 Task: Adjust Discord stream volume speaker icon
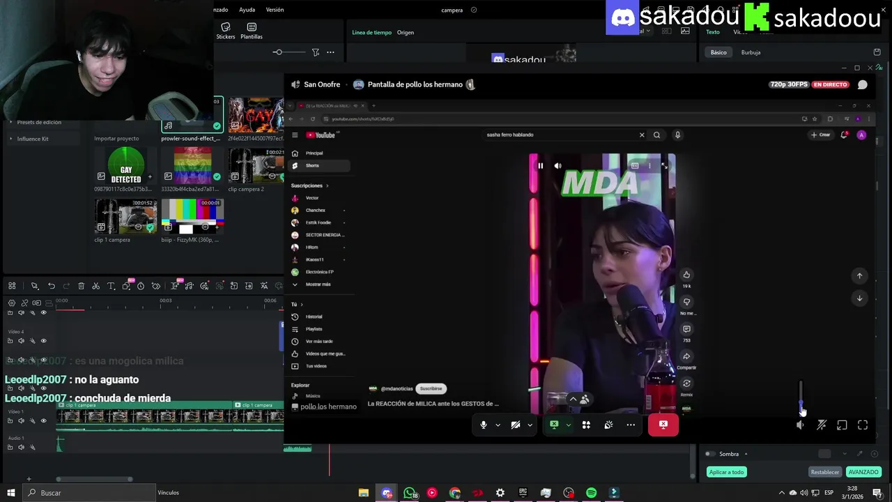tap(800, 425)
